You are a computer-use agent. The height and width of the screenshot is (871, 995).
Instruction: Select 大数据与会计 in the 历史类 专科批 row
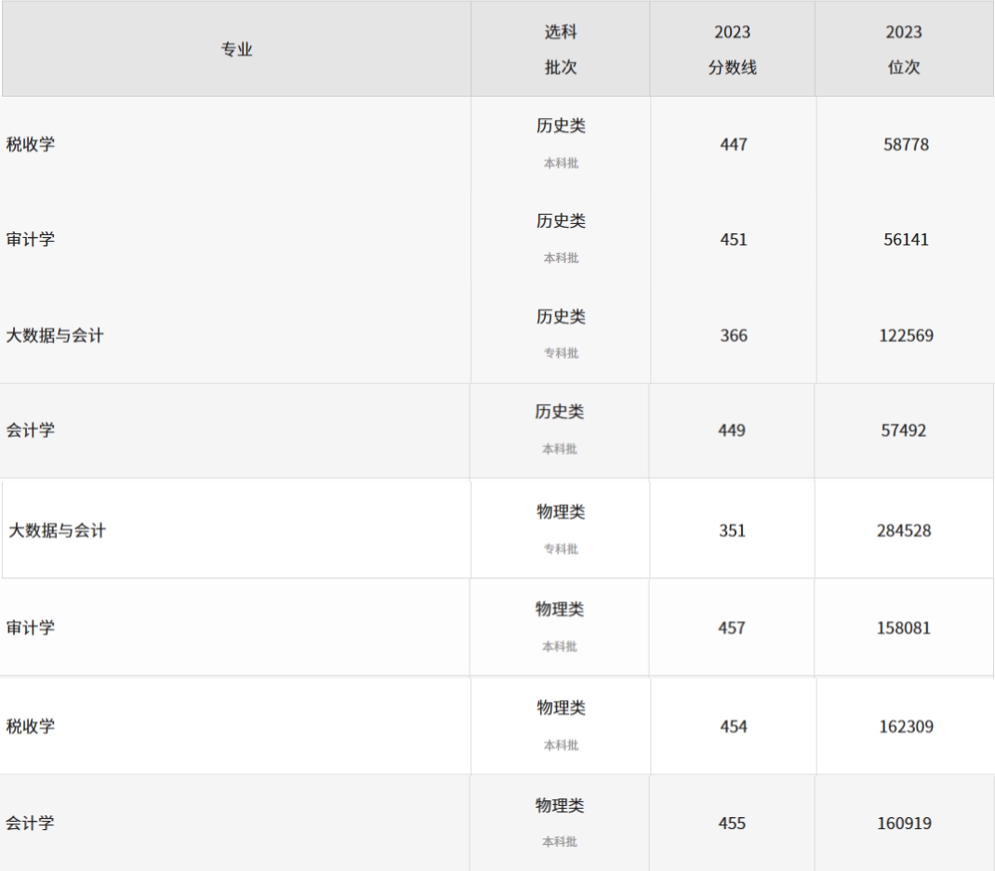[x=55, y=336]
